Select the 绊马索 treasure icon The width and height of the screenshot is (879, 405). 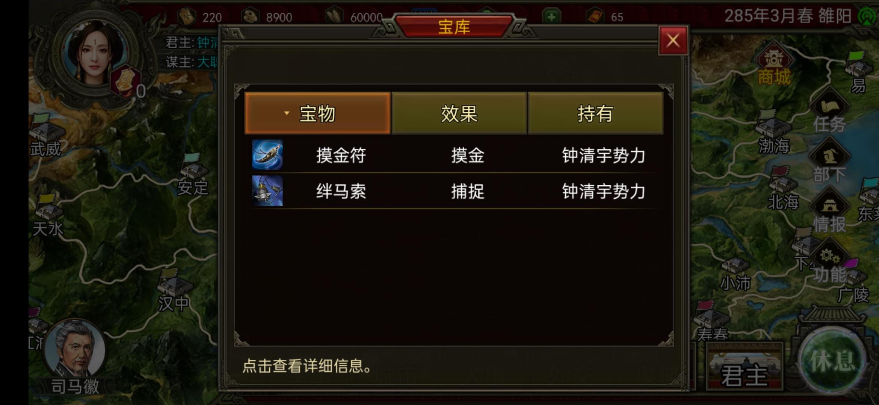(267, 190)
